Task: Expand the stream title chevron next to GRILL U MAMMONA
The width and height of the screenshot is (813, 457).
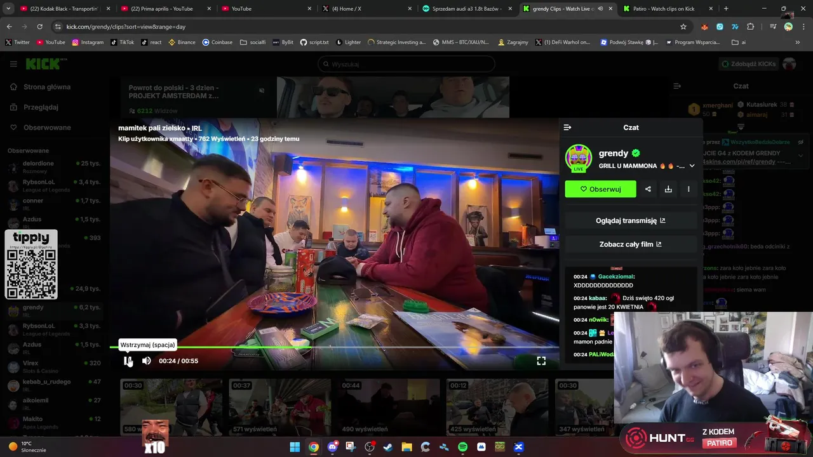Action: (692, 166)
